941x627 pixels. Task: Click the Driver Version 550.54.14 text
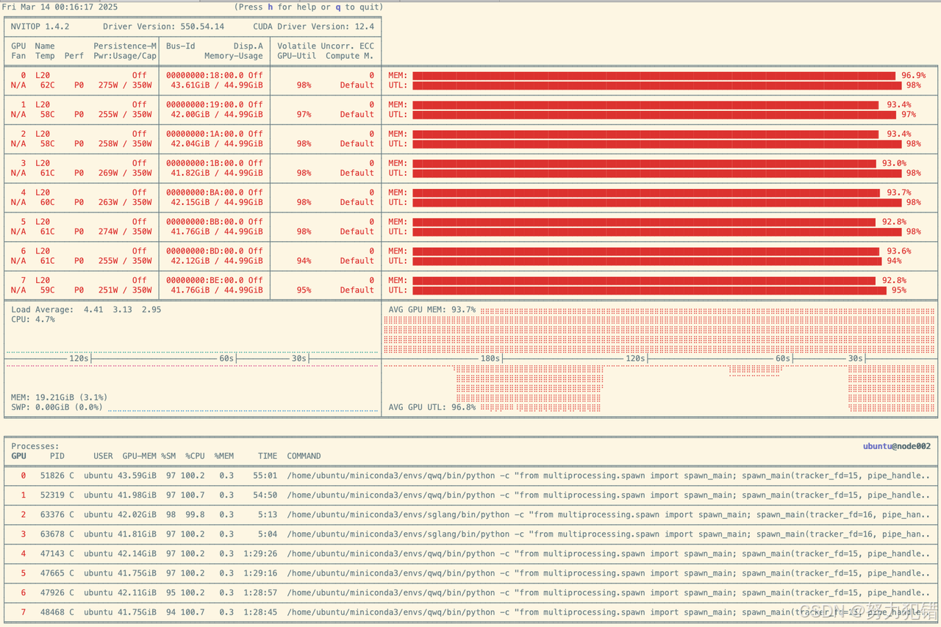coord(163,26)
